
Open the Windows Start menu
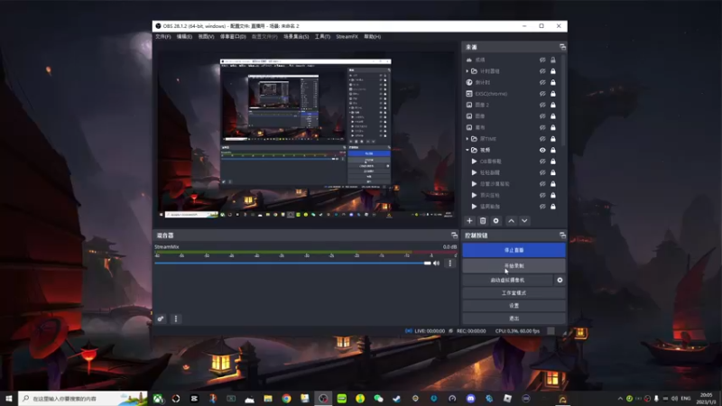tap(9, 399)
